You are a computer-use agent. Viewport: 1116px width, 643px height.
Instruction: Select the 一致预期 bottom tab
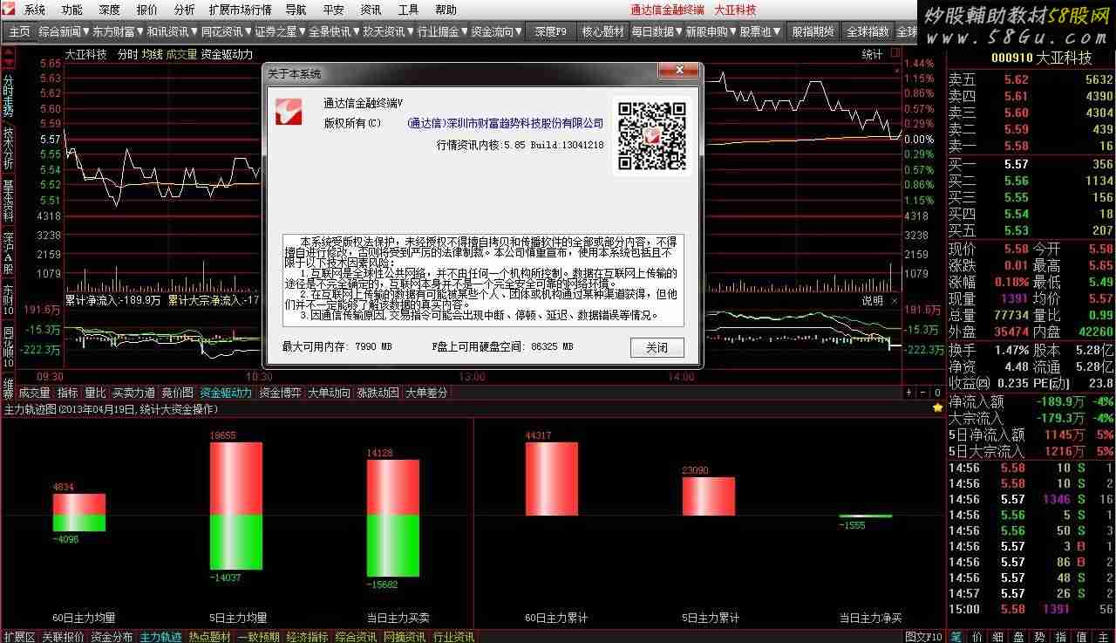pyautogui.click(x=259, y=637)
